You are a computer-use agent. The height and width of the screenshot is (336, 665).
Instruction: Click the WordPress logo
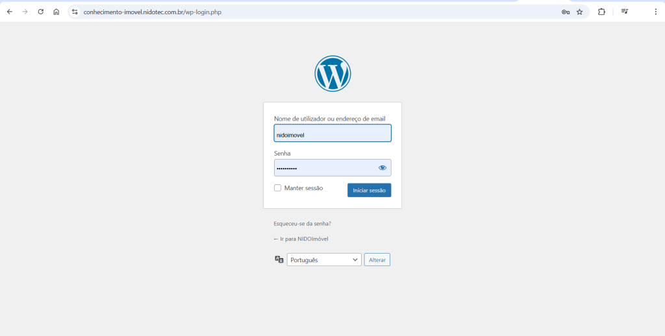click(x=332, y=73)
